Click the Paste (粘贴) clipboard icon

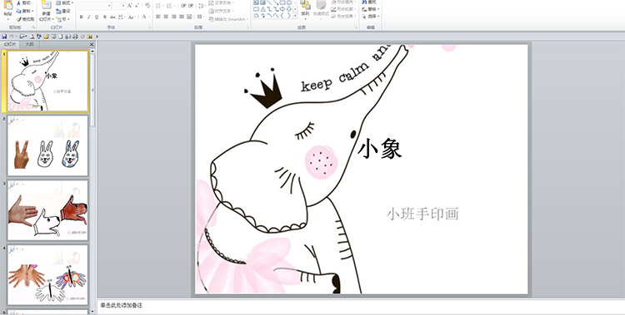tap(8, 4)
